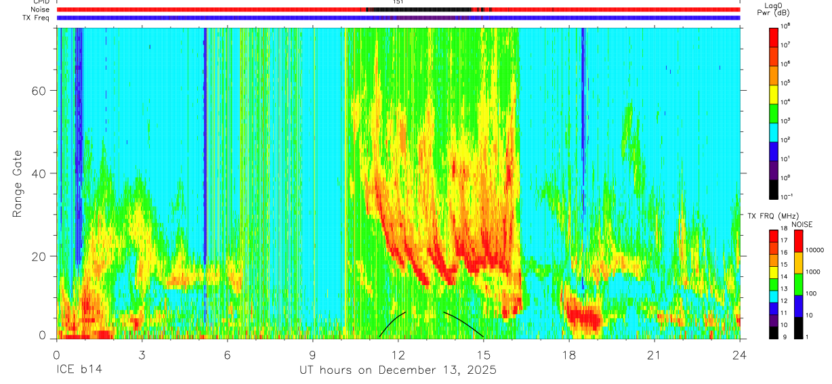Click the red segment of the TX FRQ colorbar

tap(774, 236)
